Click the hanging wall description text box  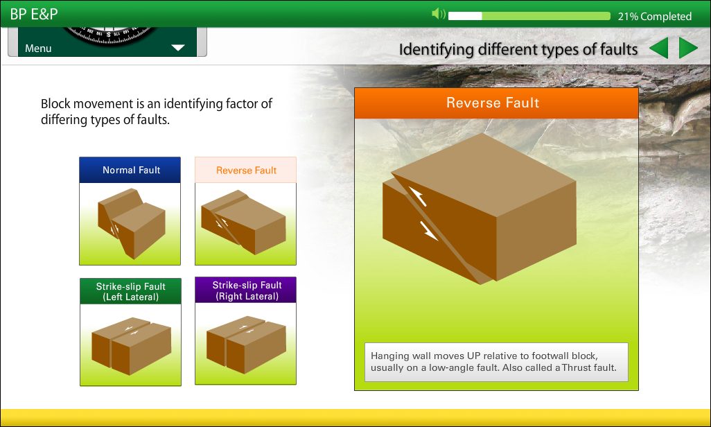point(496,362)
